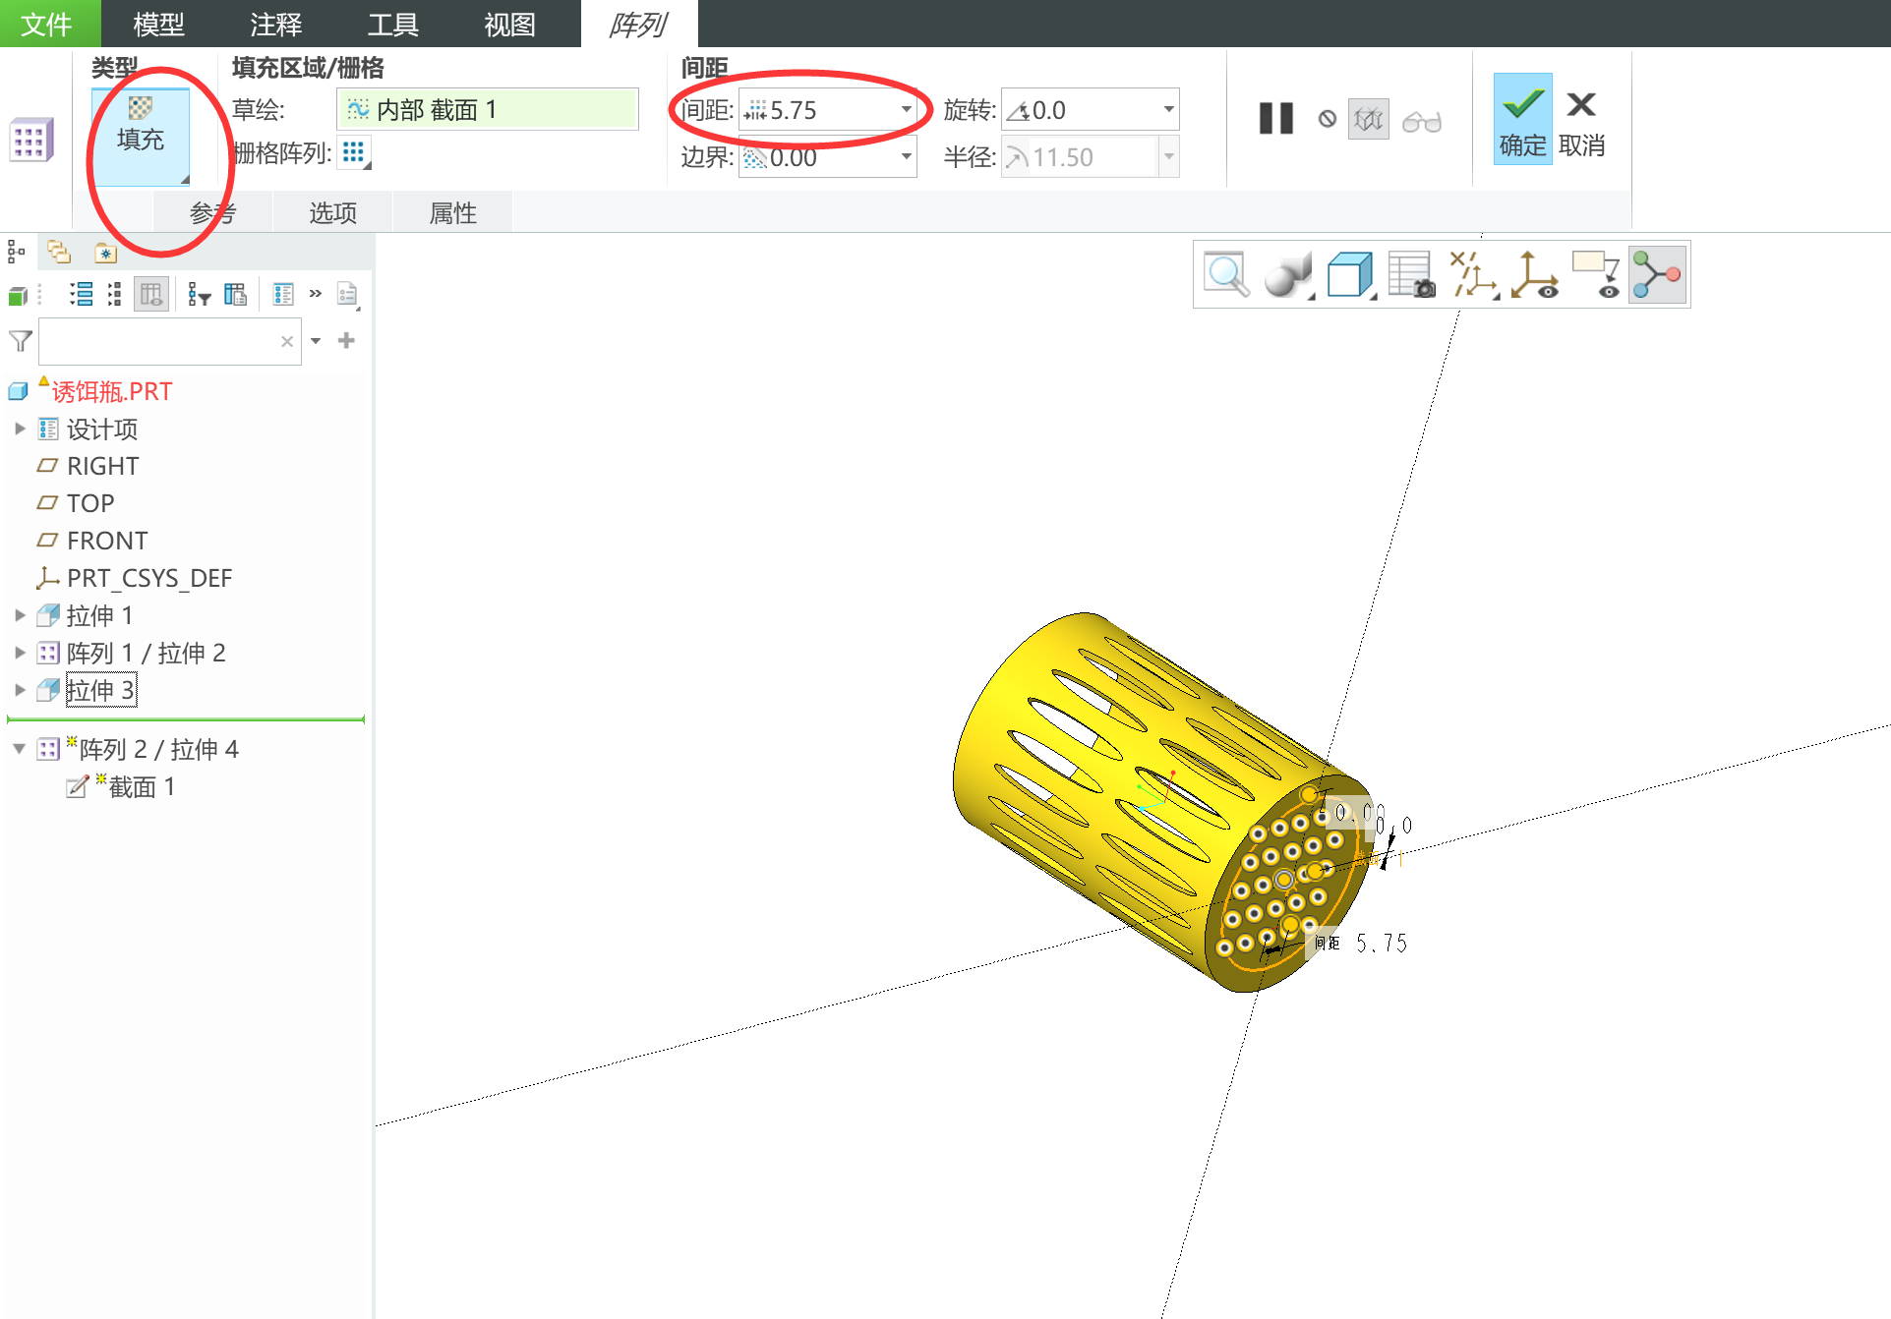Image resolution: width=1891 pixels, height=1319 pixels.
Task: Collapse the 阵列 2 / 拉伸 4 node
Action: [20, 749]
